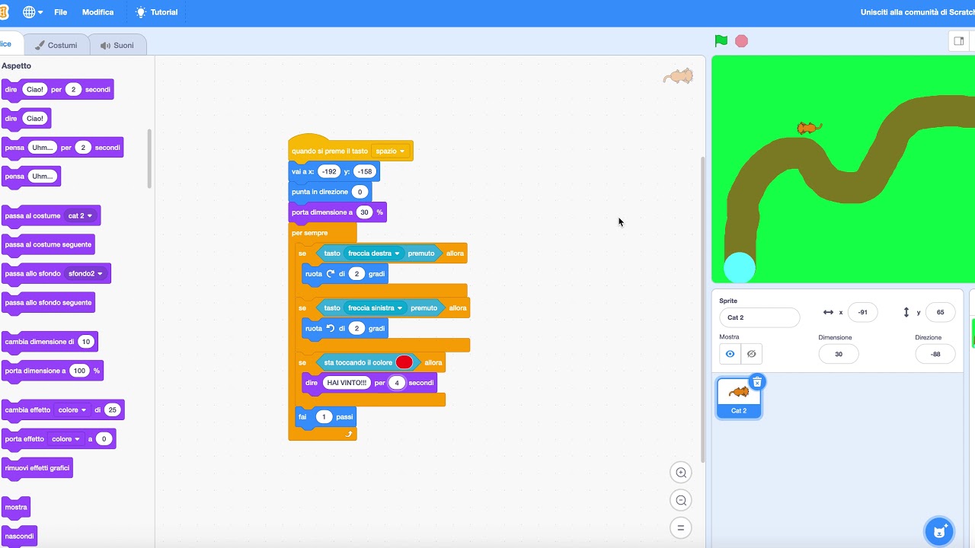
Task: Stop the project with red stop button
Action: pos(741,41)
